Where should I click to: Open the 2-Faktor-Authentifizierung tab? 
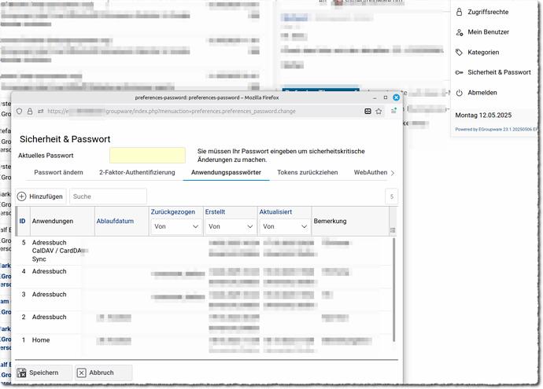(x=137, y=172)
